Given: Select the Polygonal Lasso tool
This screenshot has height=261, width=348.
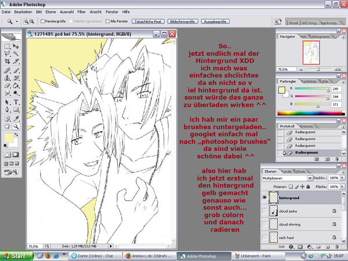Looking at the screenshot, I should [7, 53].
